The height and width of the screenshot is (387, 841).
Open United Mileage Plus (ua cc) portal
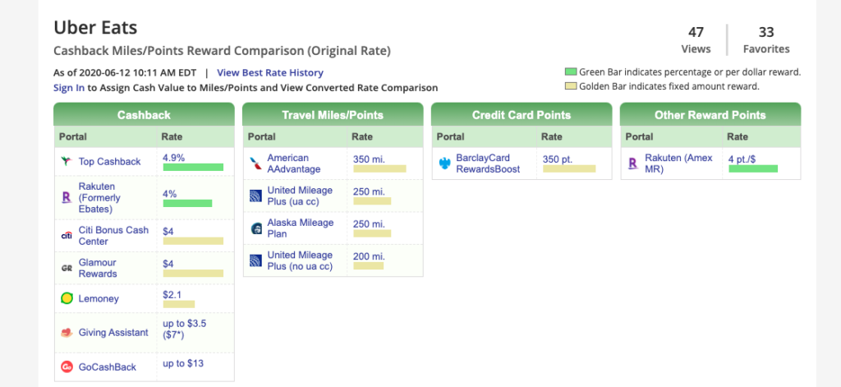pos(300,196)
